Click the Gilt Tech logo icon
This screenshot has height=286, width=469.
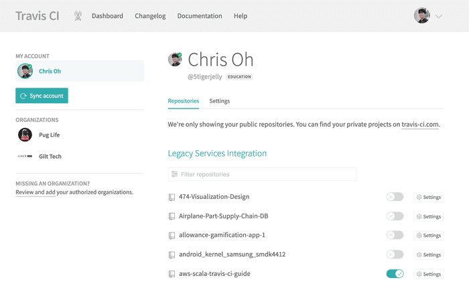click(x=25, y=156)
